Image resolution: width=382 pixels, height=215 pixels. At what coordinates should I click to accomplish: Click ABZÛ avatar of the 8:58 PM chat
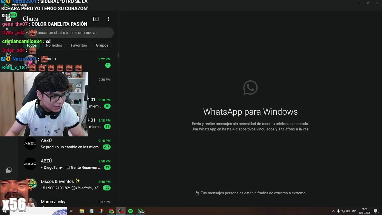tap(30, 164)
